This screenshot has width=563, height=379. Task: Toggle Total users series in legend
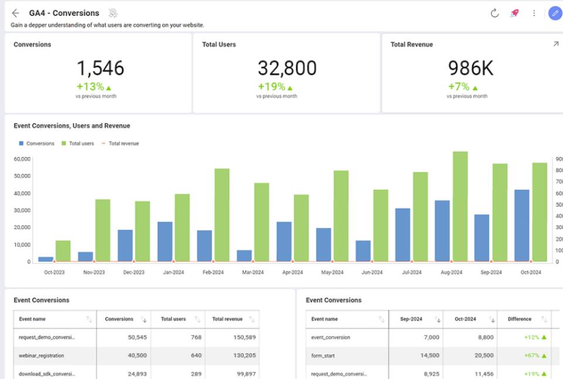77,144
